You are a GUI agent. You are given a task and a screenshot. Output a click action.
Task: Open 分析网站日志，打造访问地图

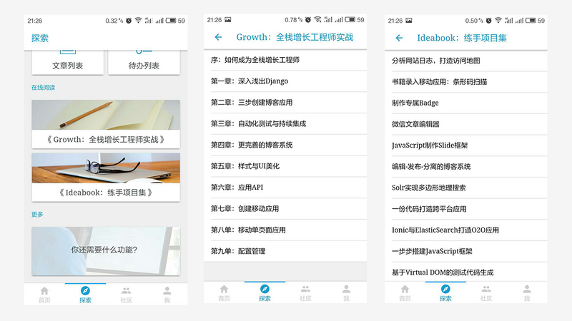466,61
